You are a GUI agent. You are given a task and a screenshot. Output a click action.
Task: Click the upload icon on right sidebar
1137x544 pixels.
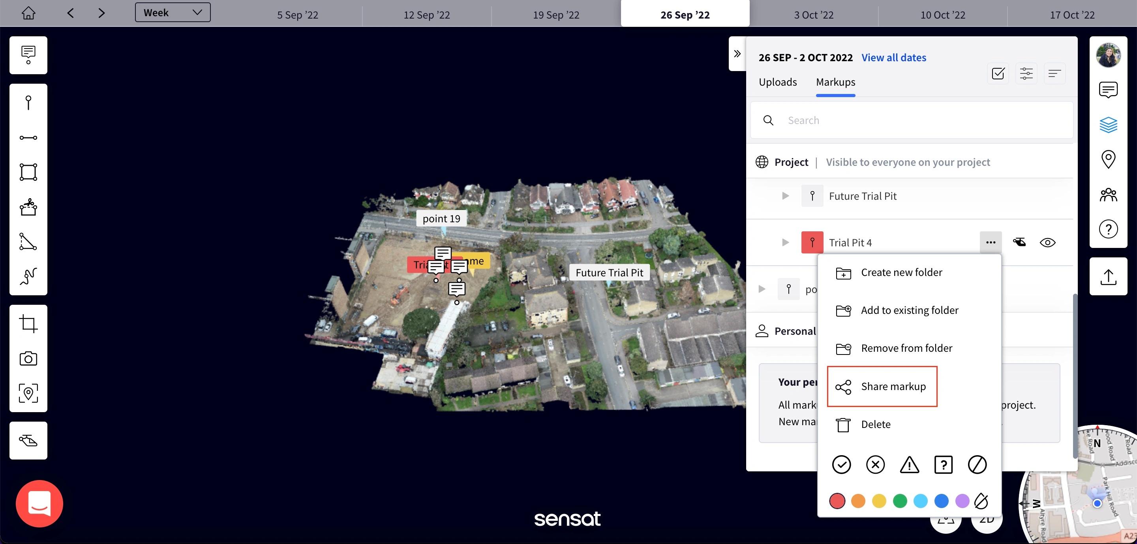tap(1108, 277)
